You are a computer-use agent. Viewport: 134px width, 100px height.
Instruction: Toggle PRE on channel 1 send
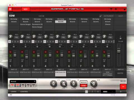pyautogui.click(x=16, y=37)
